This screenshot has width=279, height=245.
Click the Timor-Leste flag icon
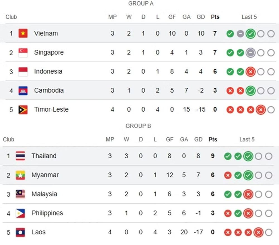tap(23, 110)
